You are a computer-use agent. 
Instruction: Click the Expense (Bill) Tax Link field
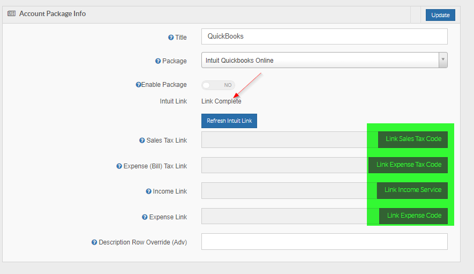pos(285,165)
